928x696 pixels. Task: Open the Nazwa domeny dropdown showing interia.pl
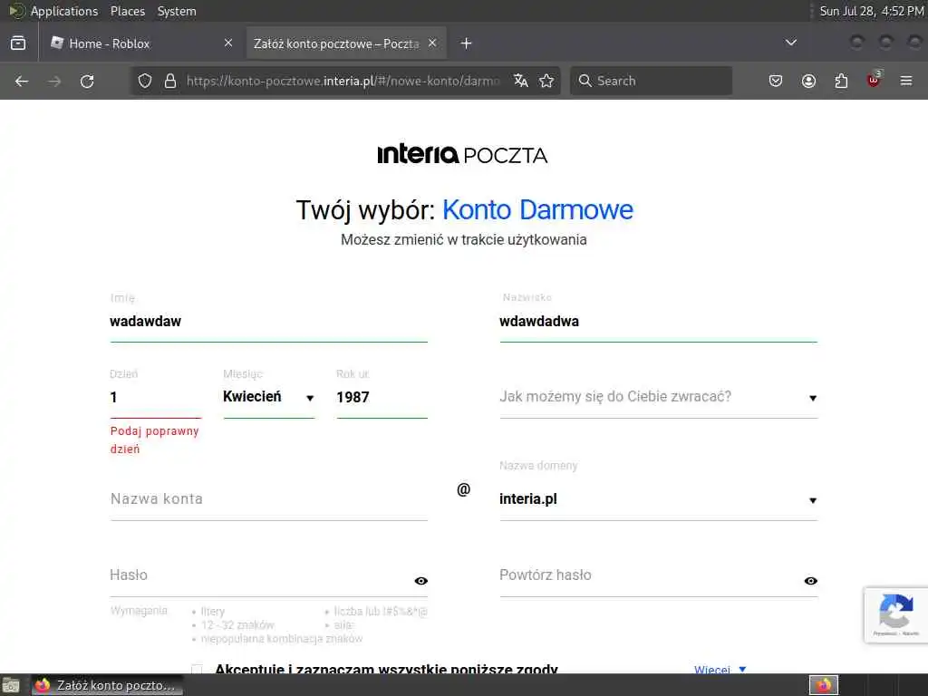click(659, 499)
